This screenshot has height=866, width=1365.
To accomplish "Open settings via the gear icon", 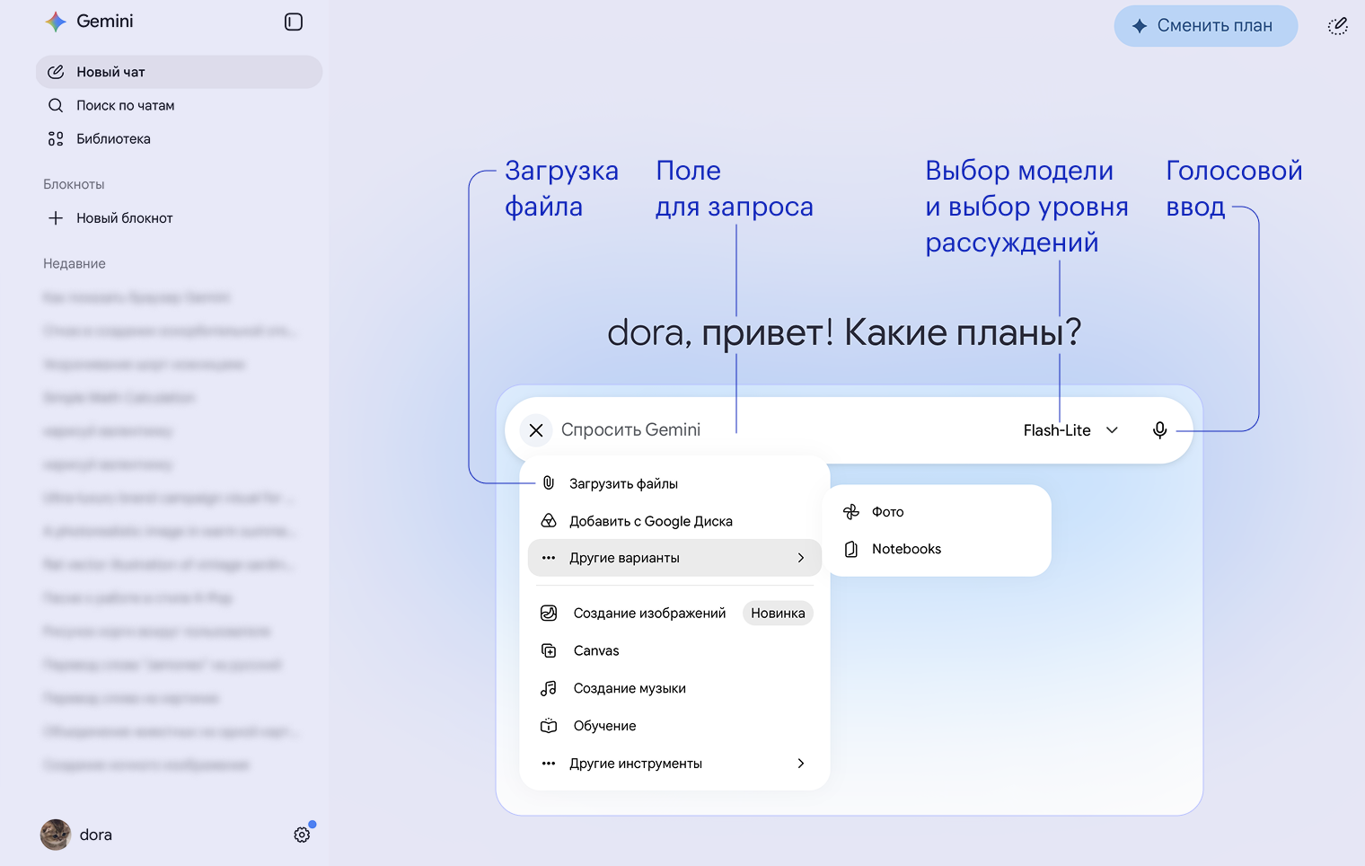I will click(x=302, y=835).
